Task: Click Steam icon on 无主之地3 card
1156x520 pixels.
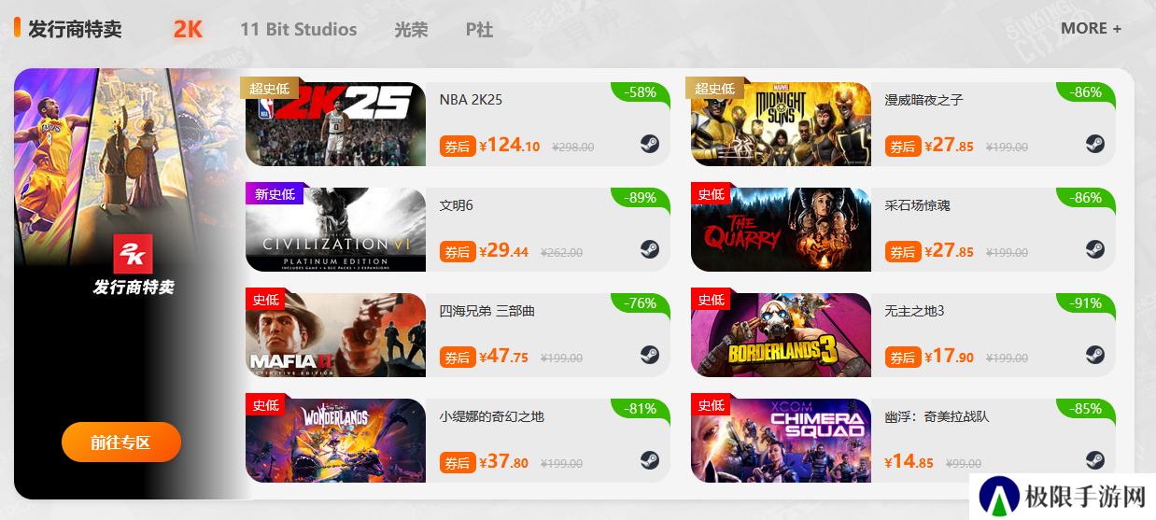Action: click(x=1095, y=355)
